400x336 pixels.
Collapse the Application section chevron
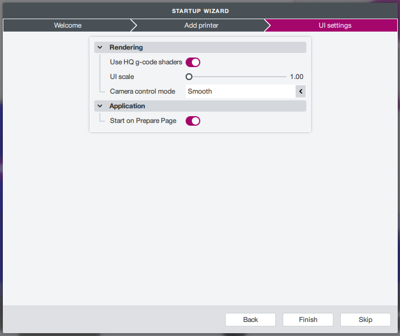tap(100, 106)
